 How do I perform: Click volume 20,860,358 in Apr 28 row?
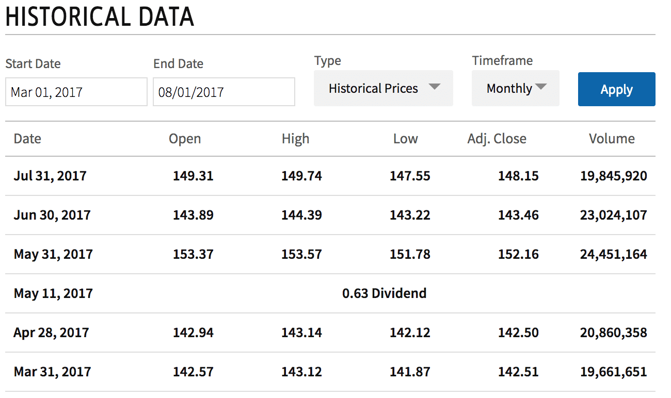[613, 333]
